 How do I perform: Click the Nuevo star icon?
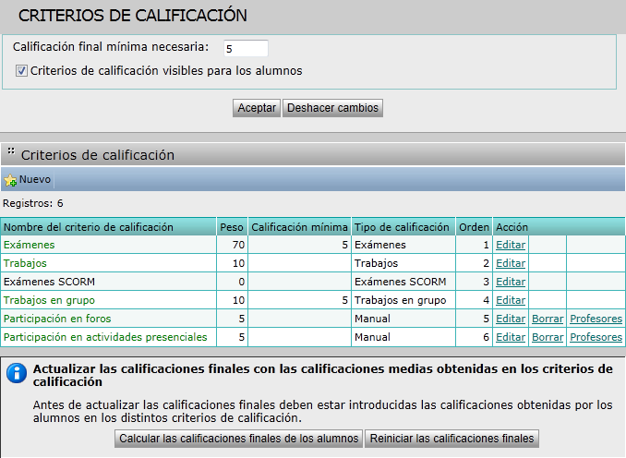(x=10, y=180)
